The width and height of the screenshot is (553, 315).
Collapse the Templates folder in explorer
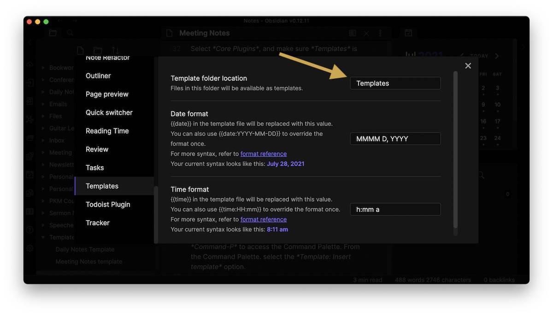pyautogui.click(x=43, y=237)
